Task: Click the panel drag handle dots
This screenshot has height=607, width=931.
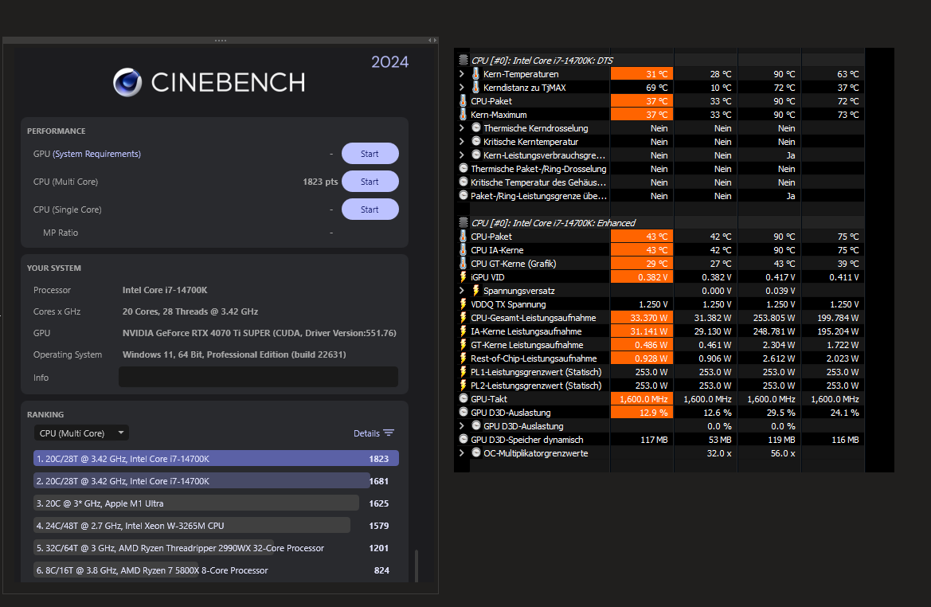Action: coord(221,41)
